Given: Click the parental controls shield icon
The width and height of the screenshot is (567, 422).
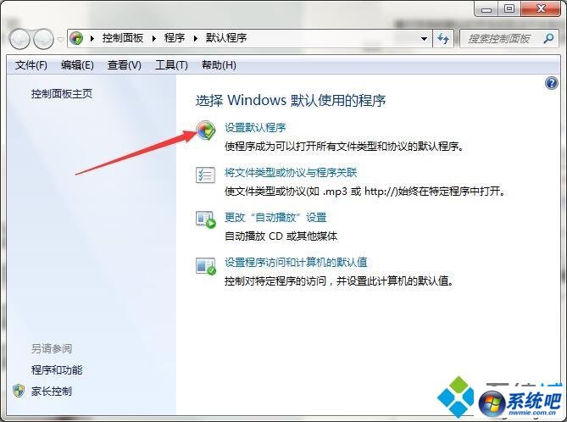Looking at the screenshot, I should [19, 391].
